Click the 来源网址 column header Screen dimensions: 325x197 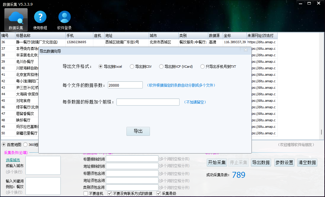pyautogui.click(x=262, y=35)
